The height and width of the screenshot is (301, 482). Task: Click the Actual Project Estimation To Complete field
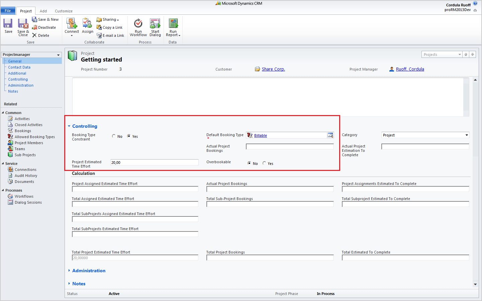[425, 146]
